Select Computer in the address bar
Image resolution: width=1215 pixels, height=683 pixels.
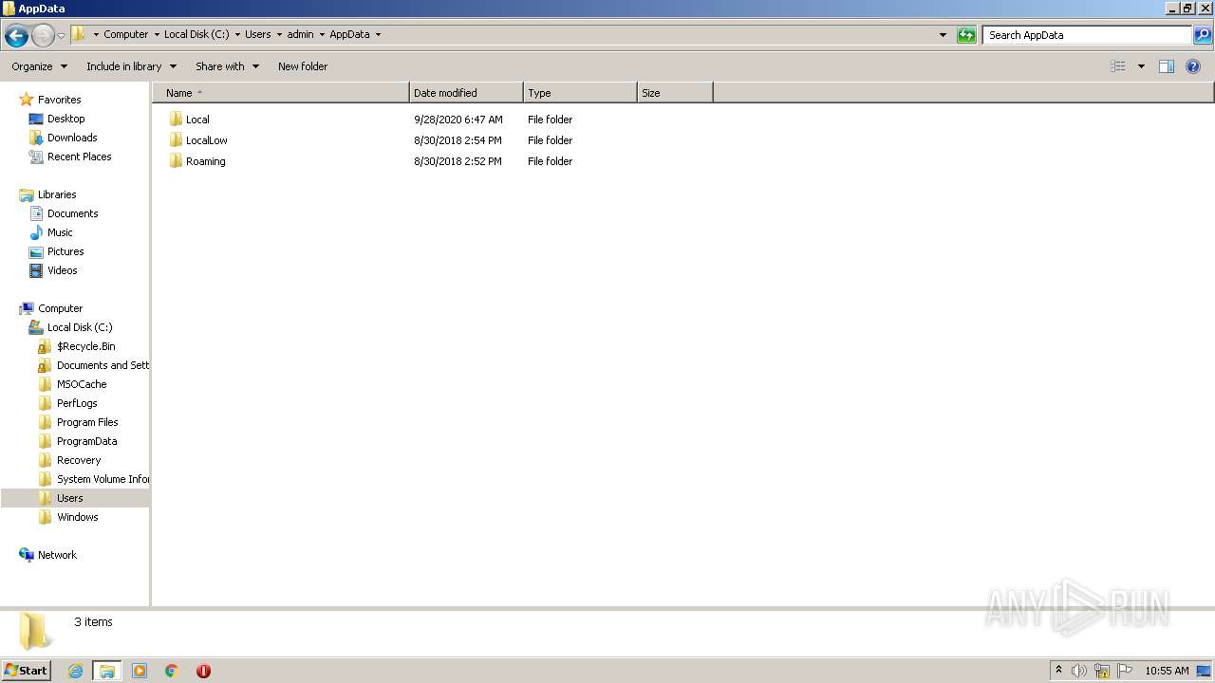pyautogui.click(x=125, y=34)
